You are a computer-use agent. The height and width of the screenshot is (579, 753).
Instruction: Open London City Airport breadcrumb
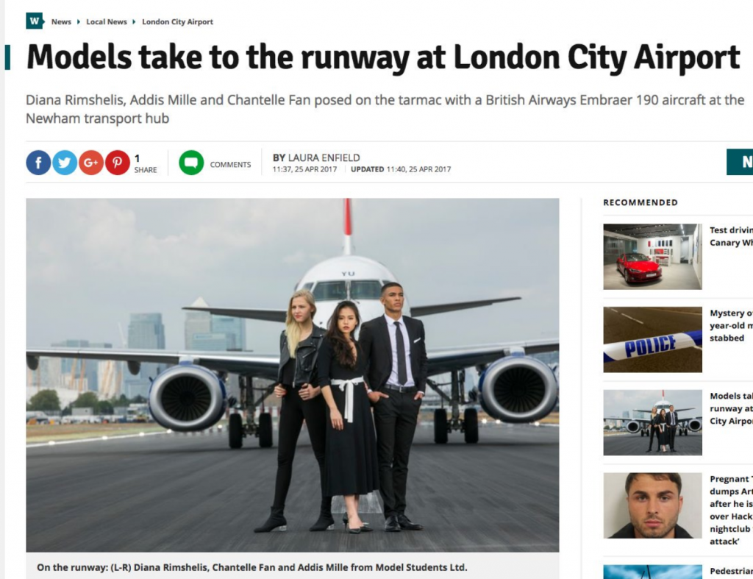coord(177,21)
